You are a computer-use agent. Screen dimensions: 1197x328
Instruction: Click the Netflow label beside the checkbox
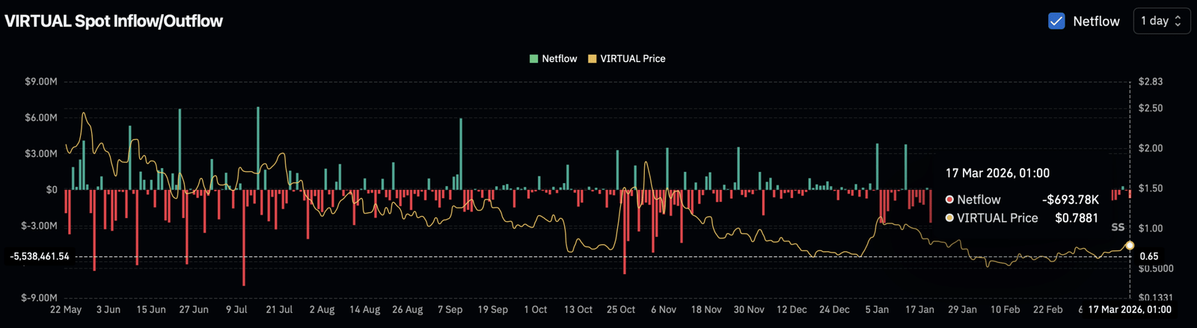(x=1096, y=21)
